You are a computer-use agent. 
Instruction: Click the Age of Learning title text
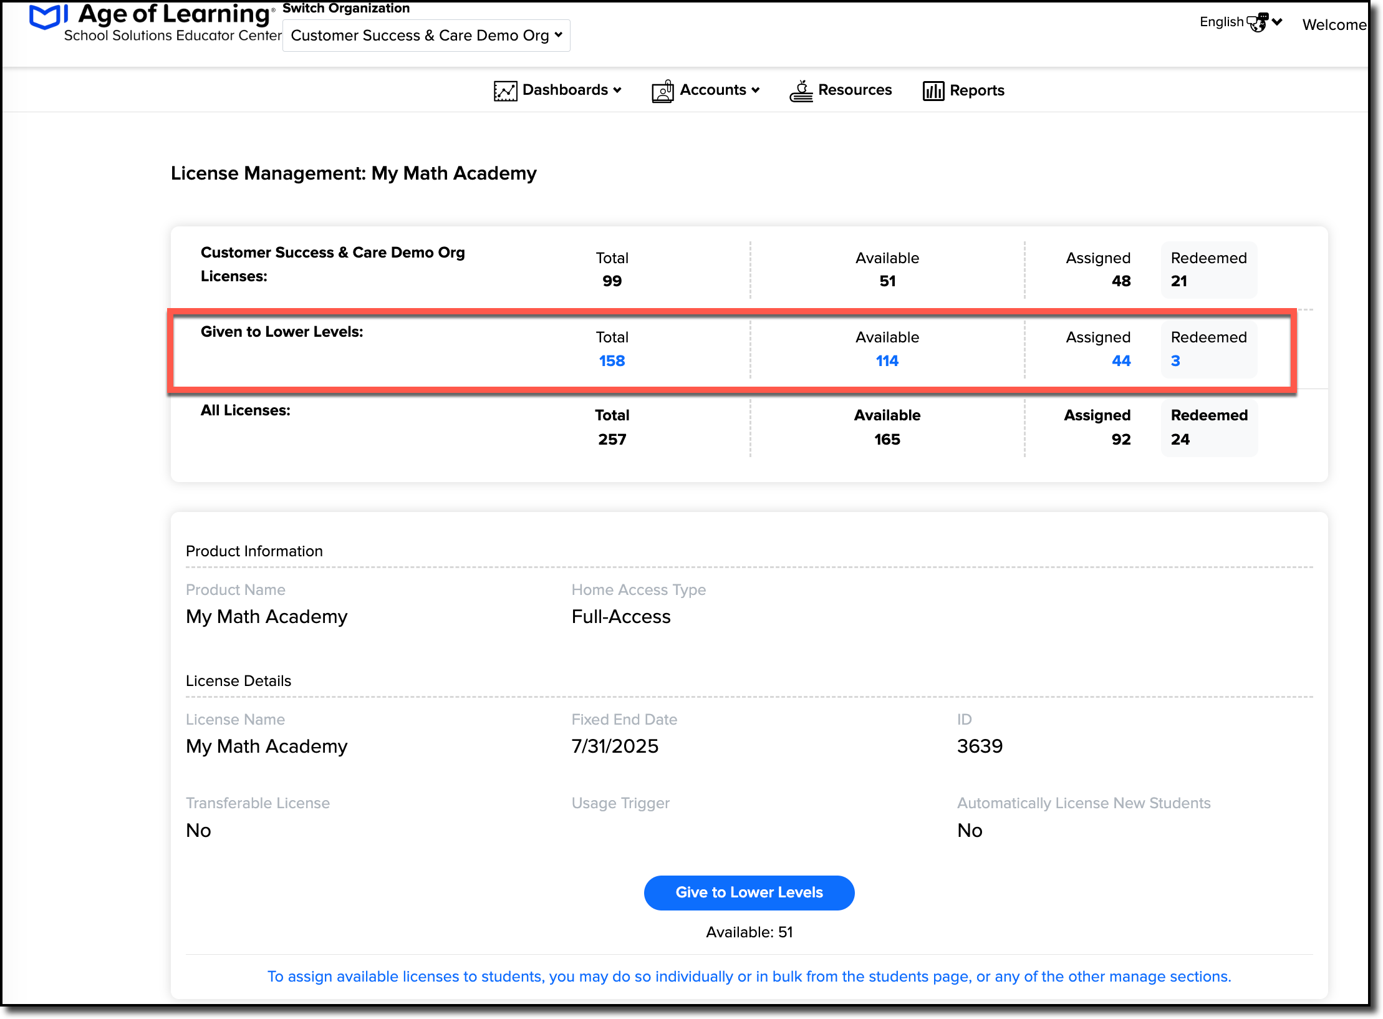(x=174, y=14)
